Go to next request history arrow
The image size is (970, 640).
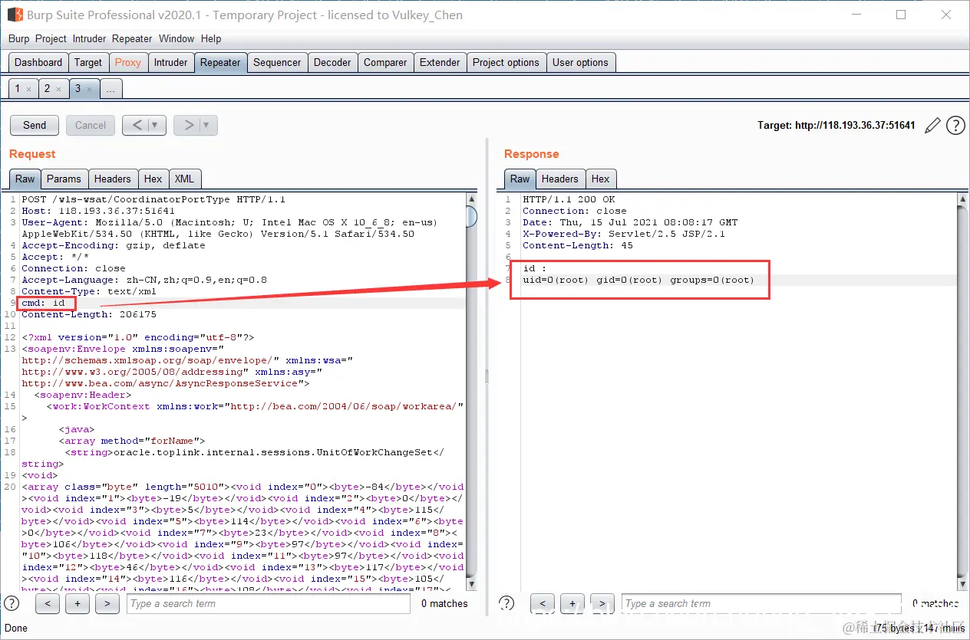[x=188, y=125]
